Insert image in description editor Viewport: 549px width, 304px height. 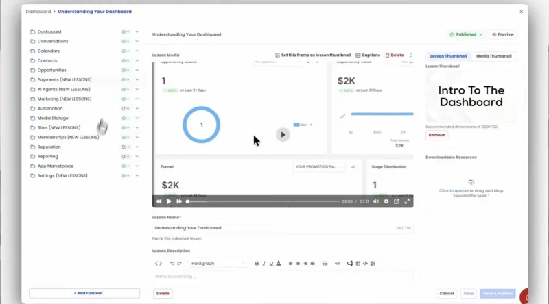tap(373, 264)
